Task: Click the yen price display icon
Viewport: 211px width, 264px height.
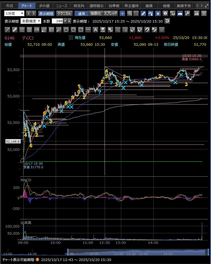Action: tap(158, 13)
